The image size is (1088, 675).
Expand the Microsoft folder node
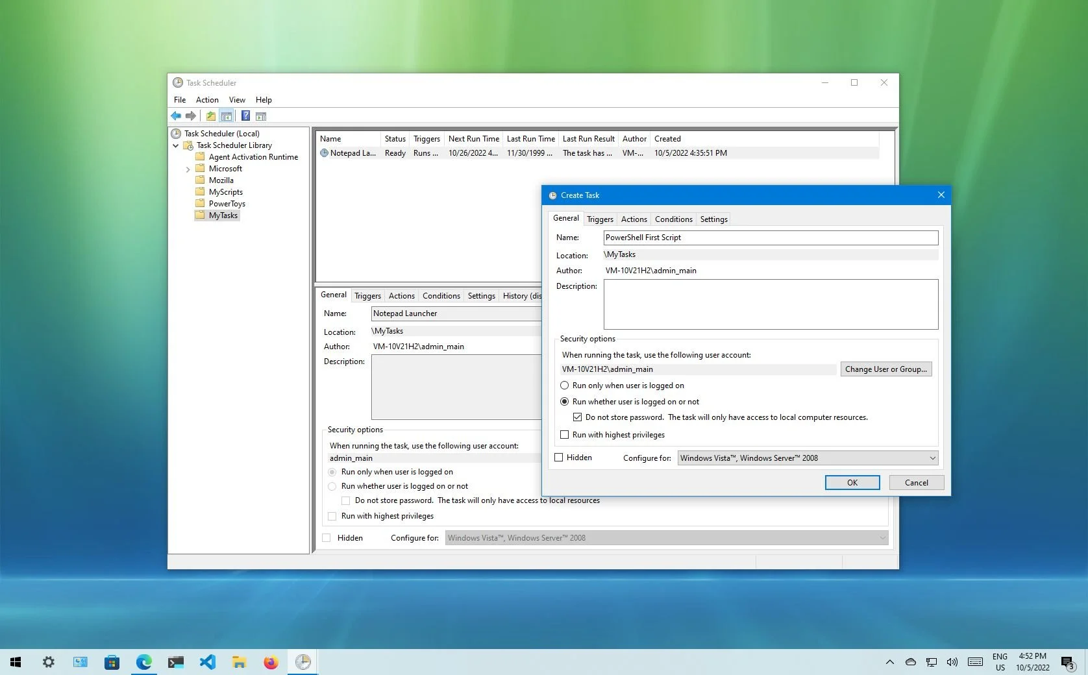[188, 169]
